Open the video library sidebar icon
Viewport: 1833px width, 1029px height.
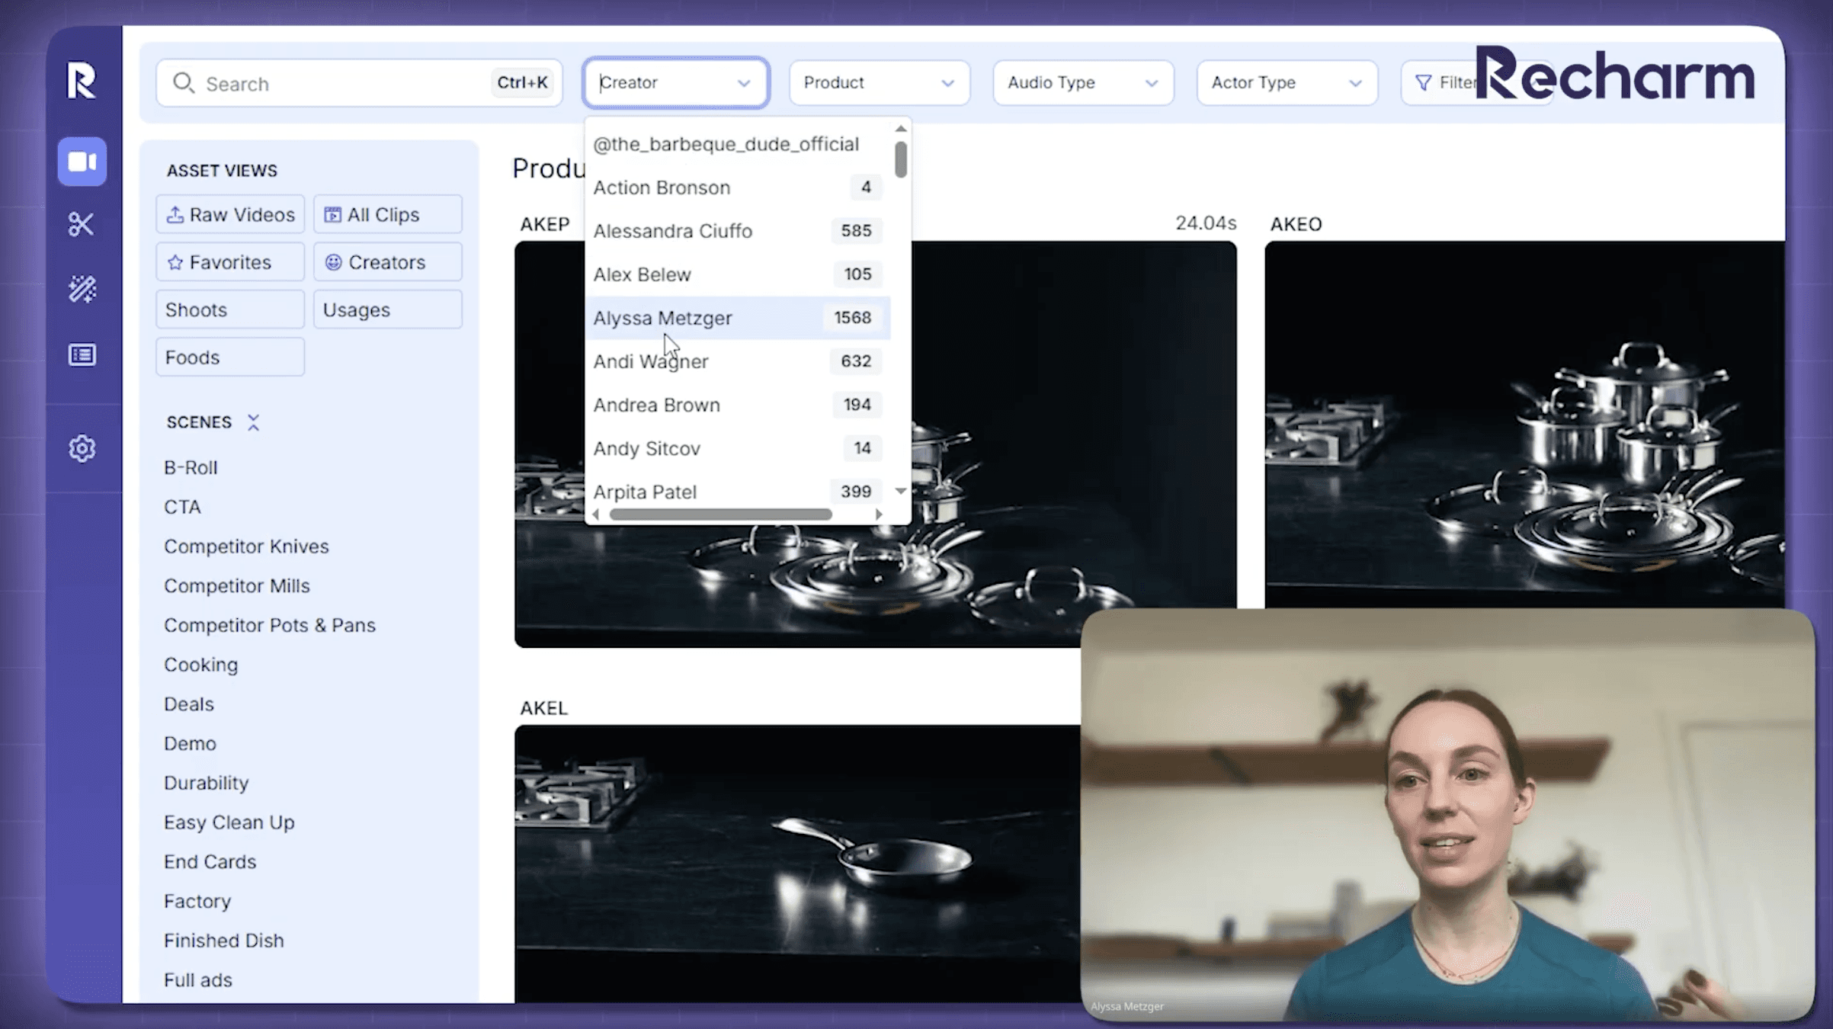coord(82,162)
